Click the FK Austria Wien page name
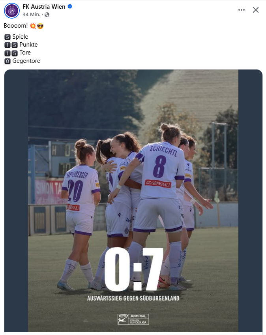266x335 pixels. [44, 7]
